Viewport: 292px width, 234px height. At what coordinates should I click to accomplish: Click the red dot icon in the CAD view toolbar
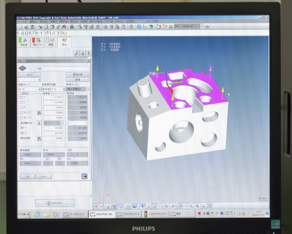(96, 206)
